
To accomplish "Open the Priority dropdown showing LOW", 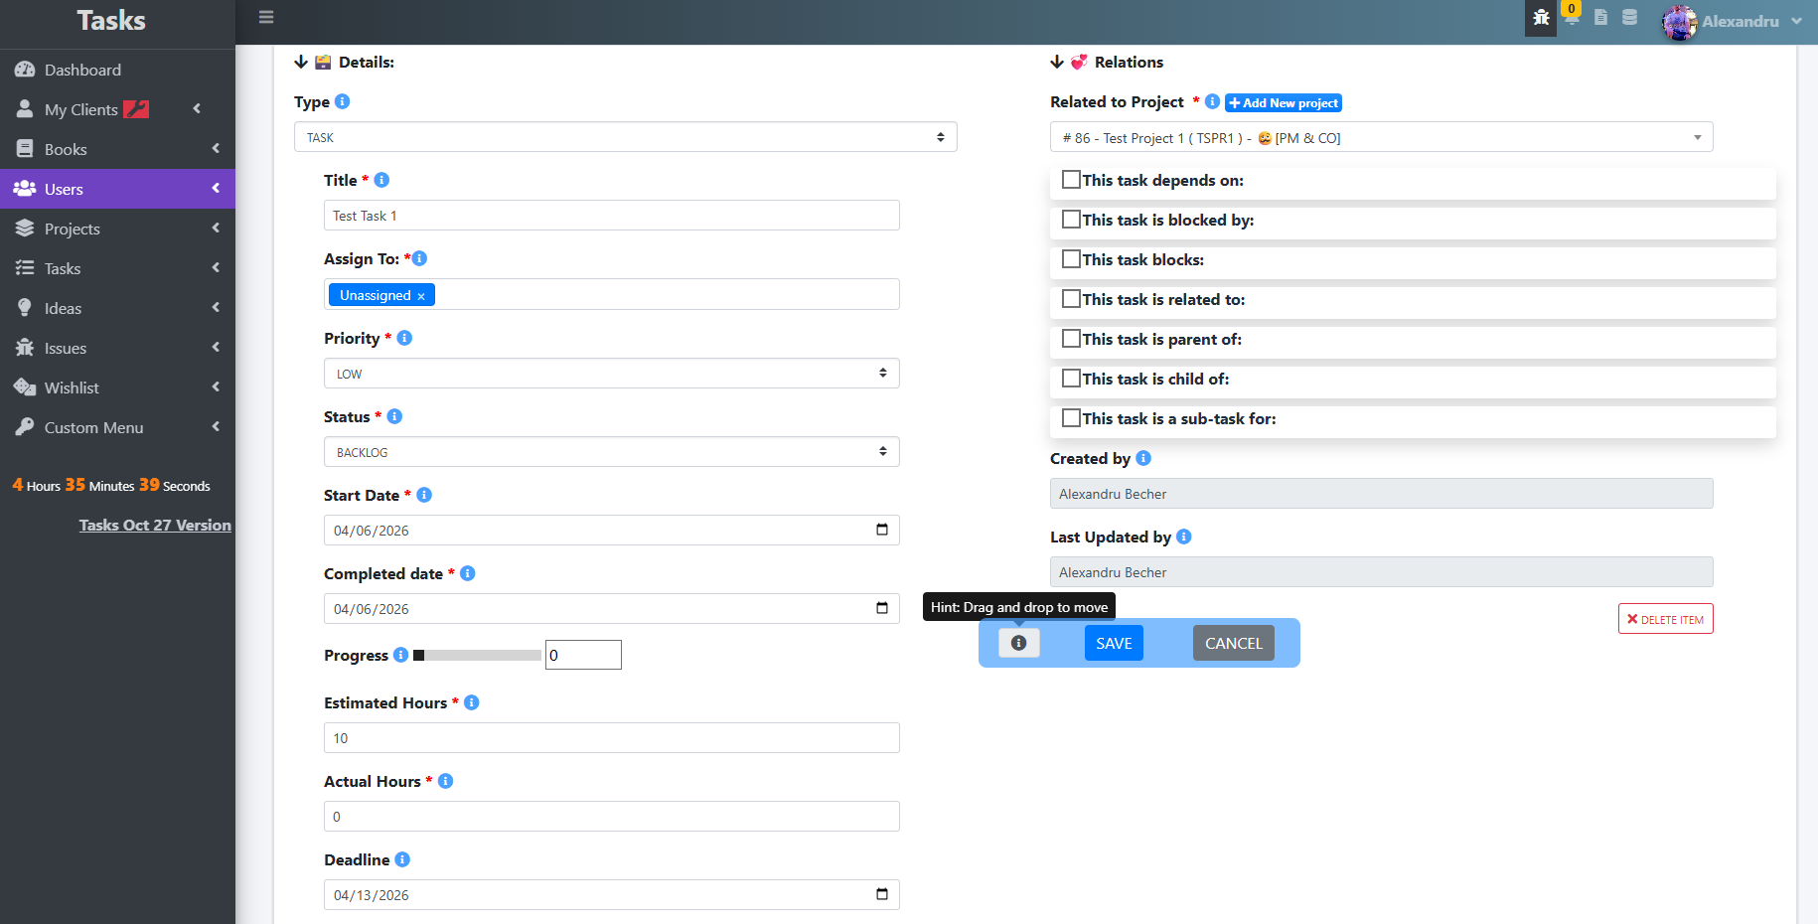I will (x=611, y=374).
